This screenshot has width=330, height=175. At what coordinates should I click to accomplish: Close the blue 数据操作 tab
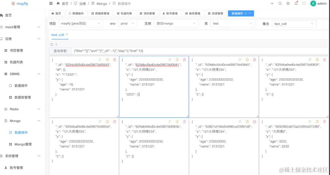click(x=250, y=13)
